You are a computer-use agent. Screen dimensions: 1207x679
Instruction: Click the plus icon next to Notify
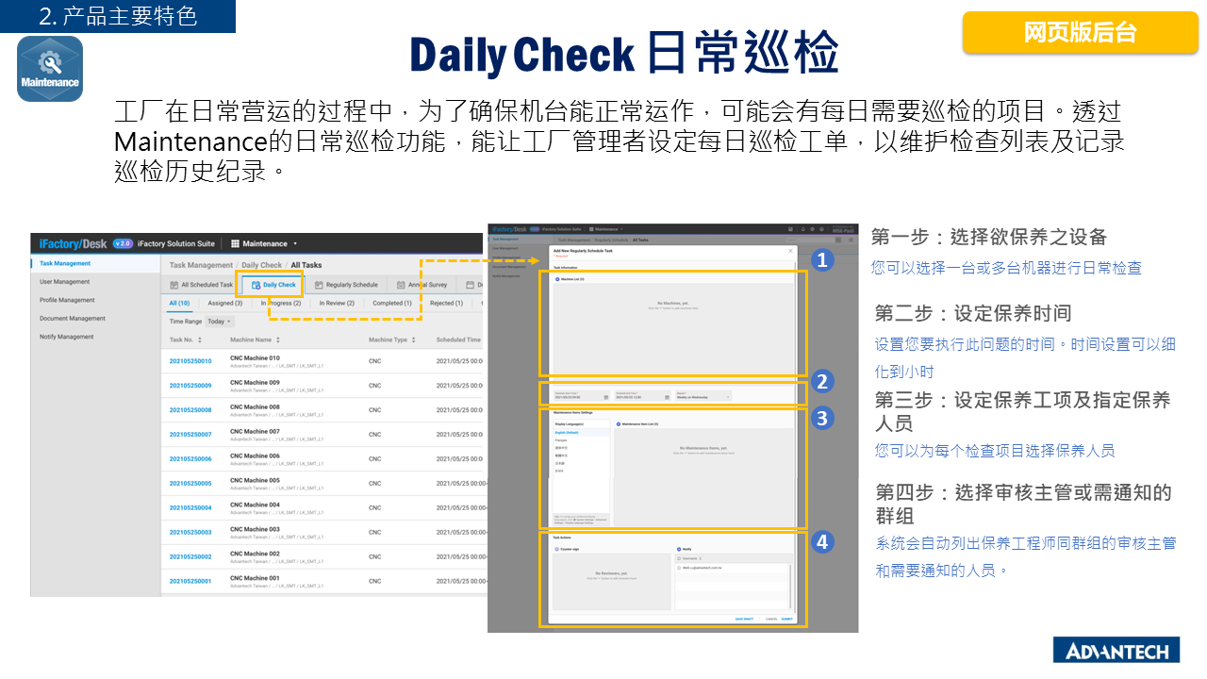coord(679,549)
